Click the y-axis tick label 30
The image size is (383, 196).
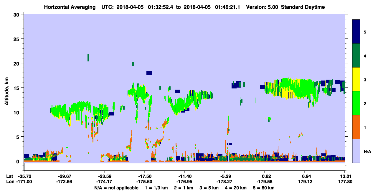click(x=17, y=14)
